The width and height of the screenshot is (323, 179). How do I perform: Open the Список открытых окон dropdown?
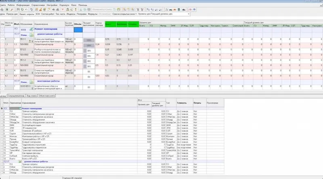coord(124,14)
